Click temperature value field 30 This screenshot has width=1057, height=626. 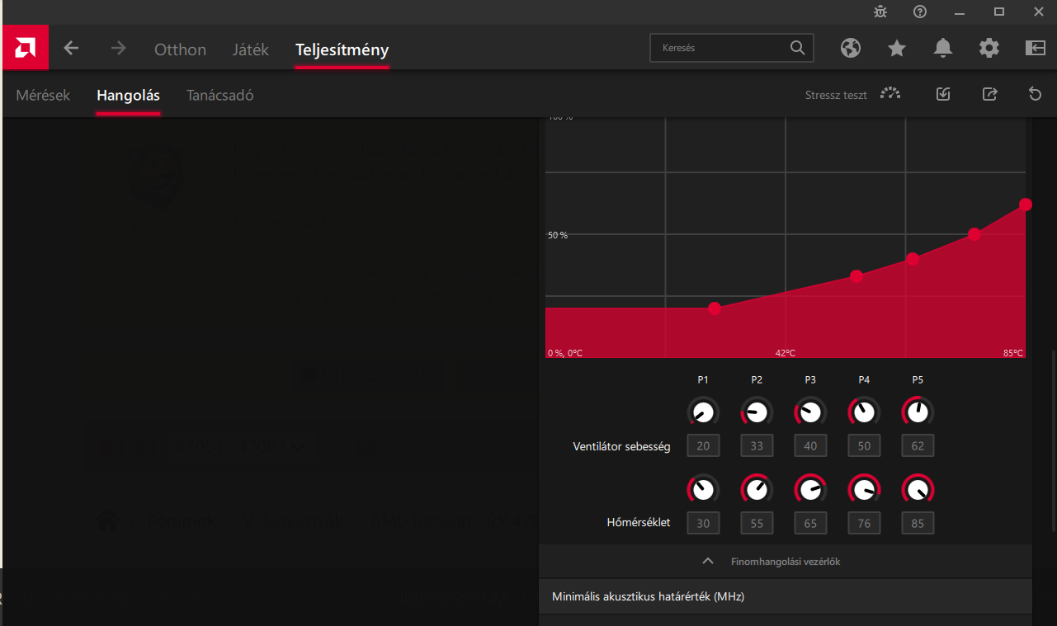[703, 523]
